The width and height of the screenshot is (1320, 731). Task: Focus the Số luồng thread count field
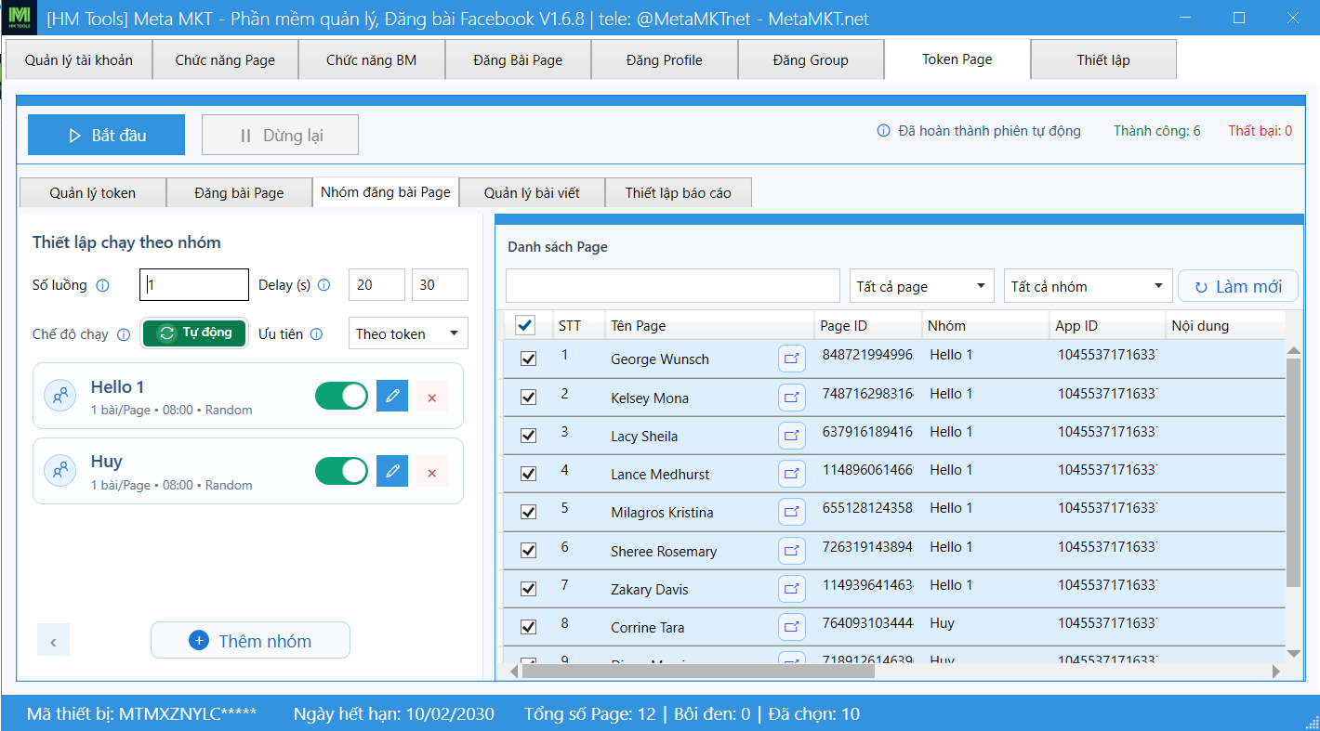(x=194, y=285)
